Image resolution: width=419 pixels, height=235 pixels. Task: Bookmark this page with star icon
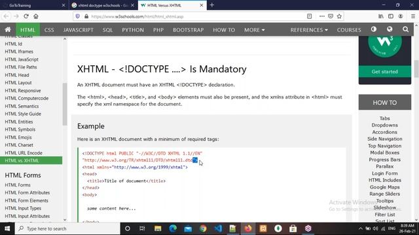339,16
